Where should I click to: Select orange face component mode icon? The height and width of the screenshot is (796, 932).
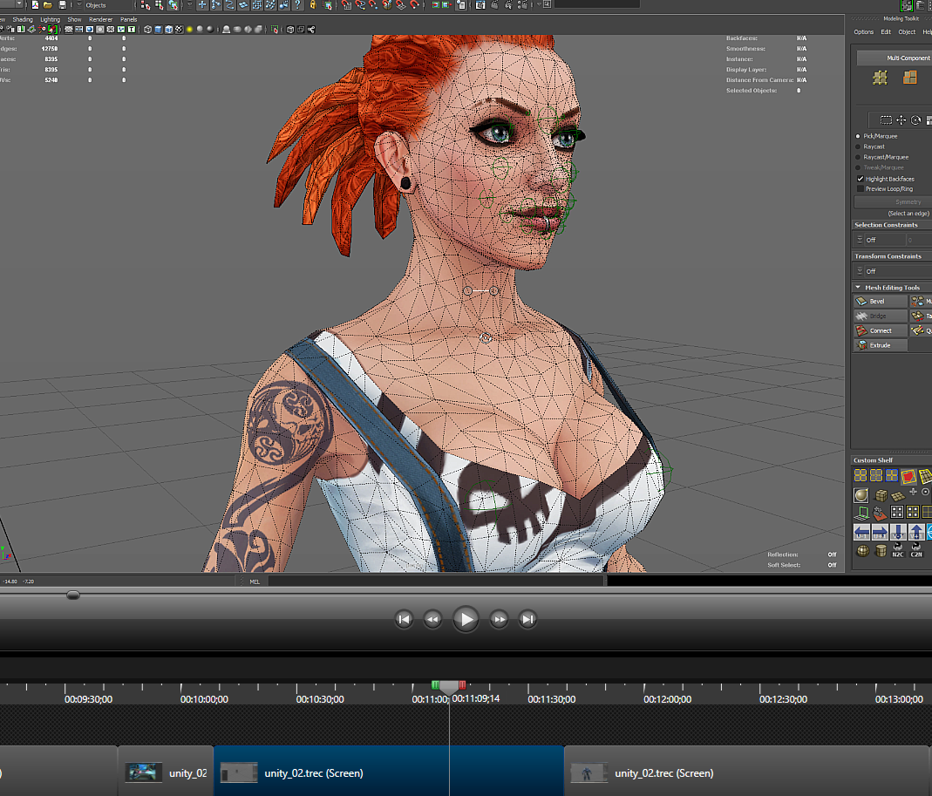click(x=910, y=78)
